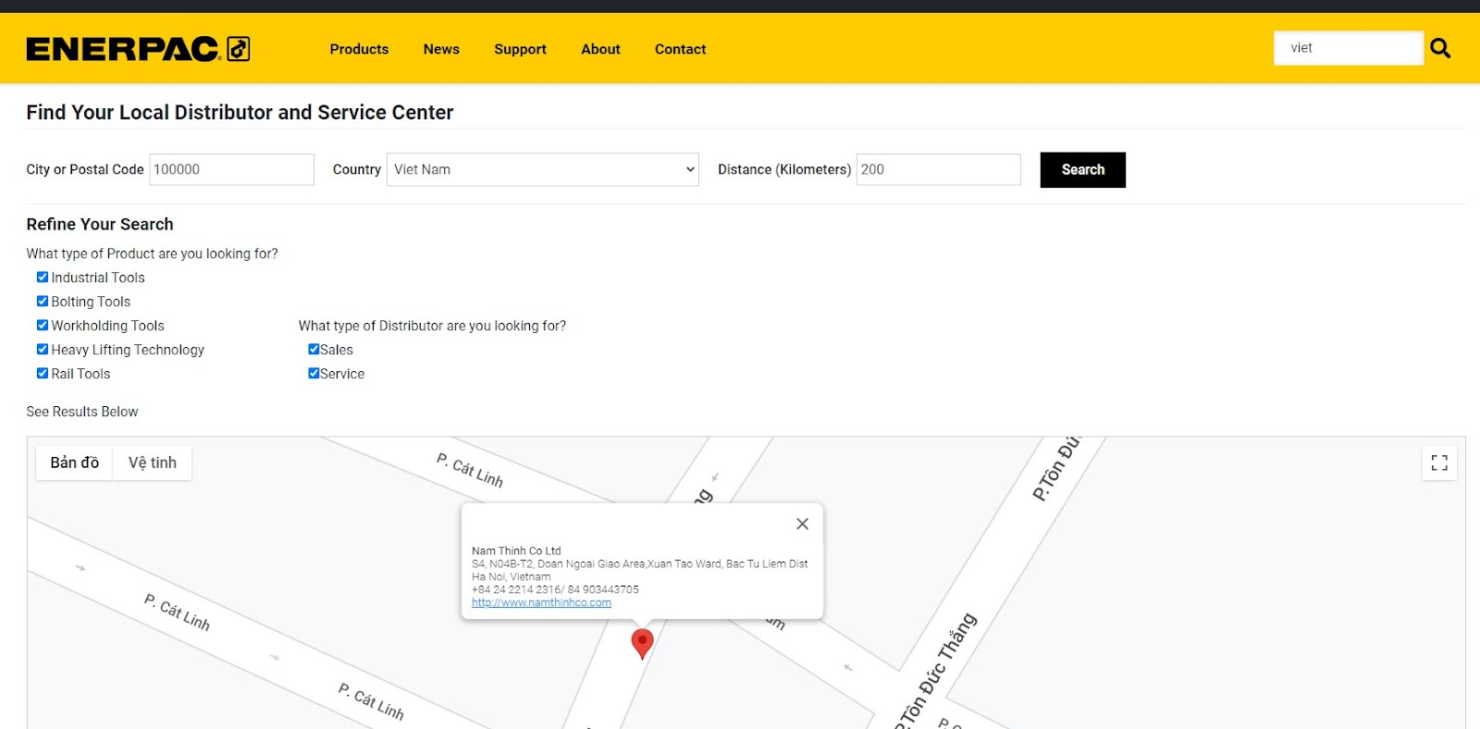1480x729 pixels.
Task: Uncheck Bolting Tools checkbox
Action: pos(43,301)
